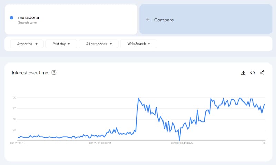Click the 50 value on the y-axis

[14, 119]
